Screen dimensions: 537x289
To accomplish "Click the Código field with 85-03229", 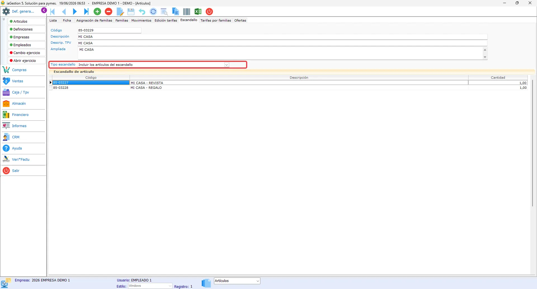I will point(109,30).
